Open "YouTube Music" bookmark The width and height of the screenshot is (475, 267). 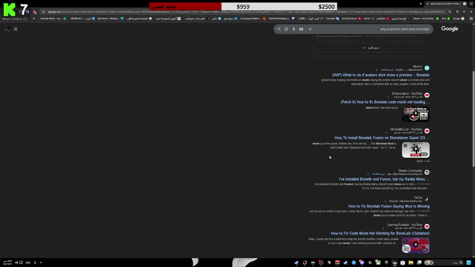351,19
